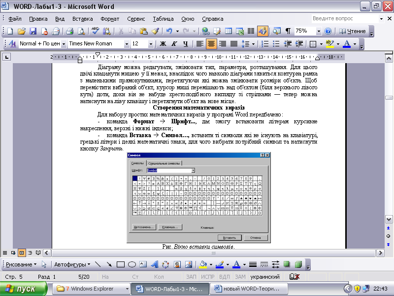Open Print Preview magnifier icon

81,31
